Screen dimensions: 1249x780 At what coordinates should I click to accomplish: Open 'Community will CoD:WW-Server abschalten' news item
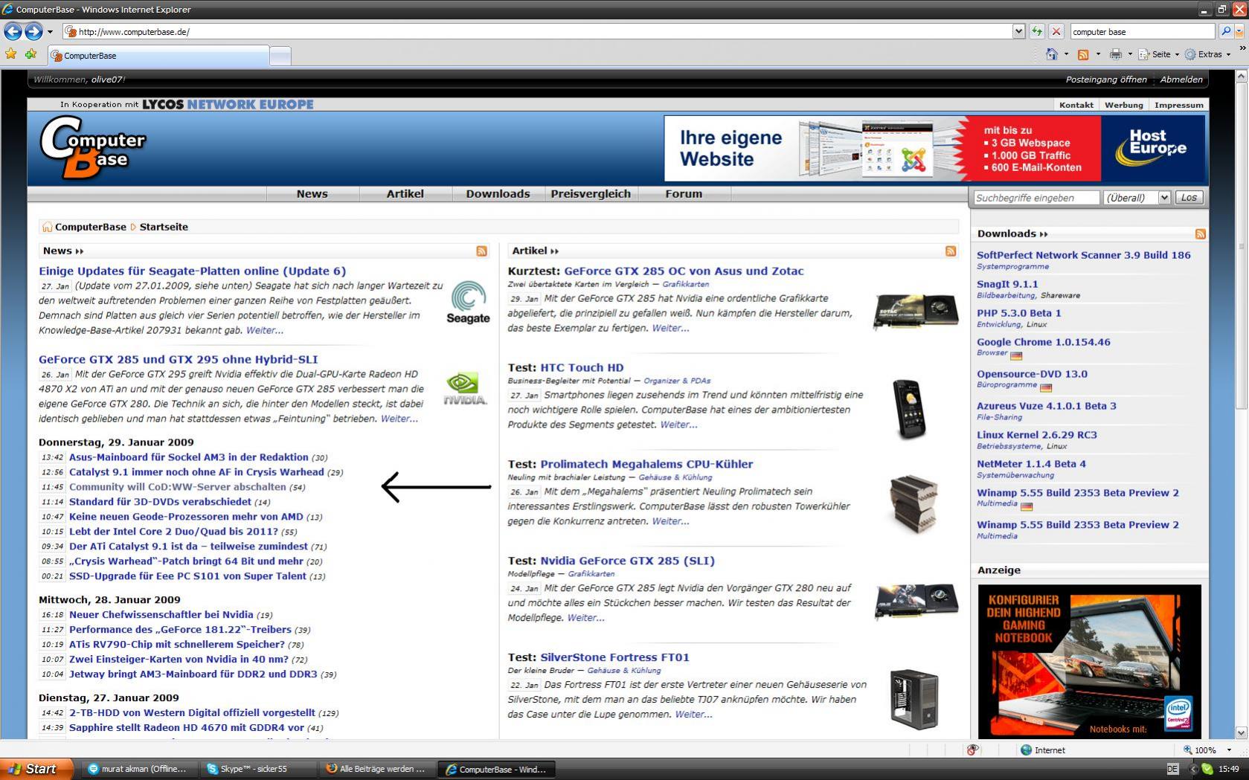click(177, 487)
